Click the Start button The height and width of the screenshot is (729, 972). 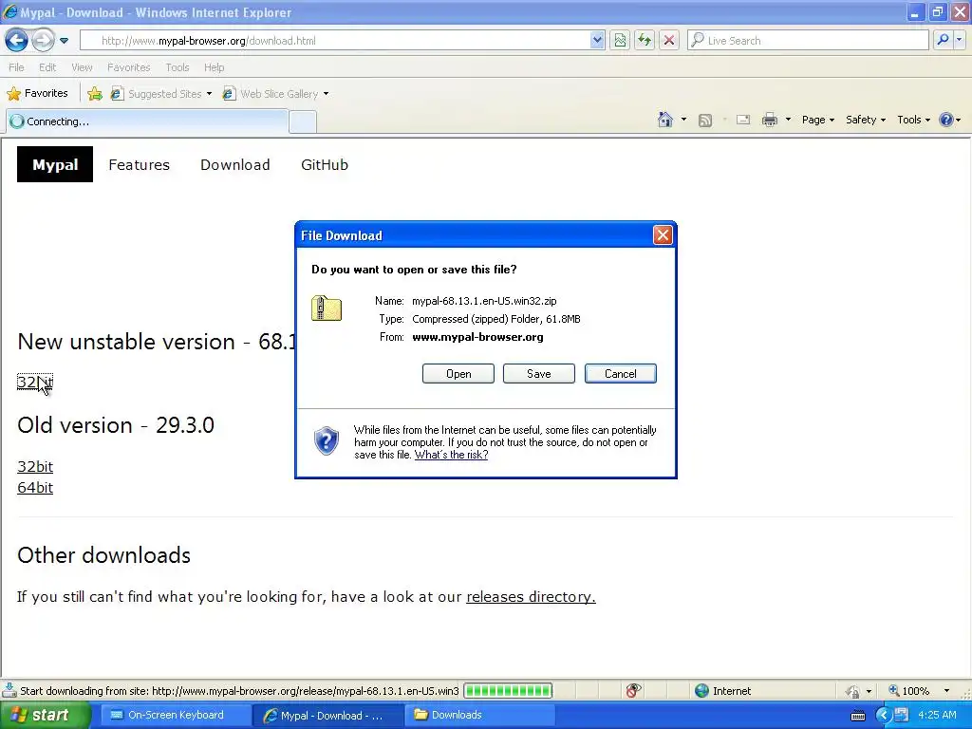pos(45,715)
